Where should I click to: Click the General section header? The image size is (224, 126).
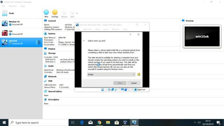[52, 21]
